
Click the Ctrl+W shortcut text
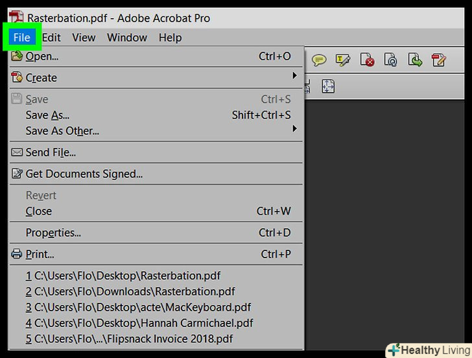coord(274,211)
